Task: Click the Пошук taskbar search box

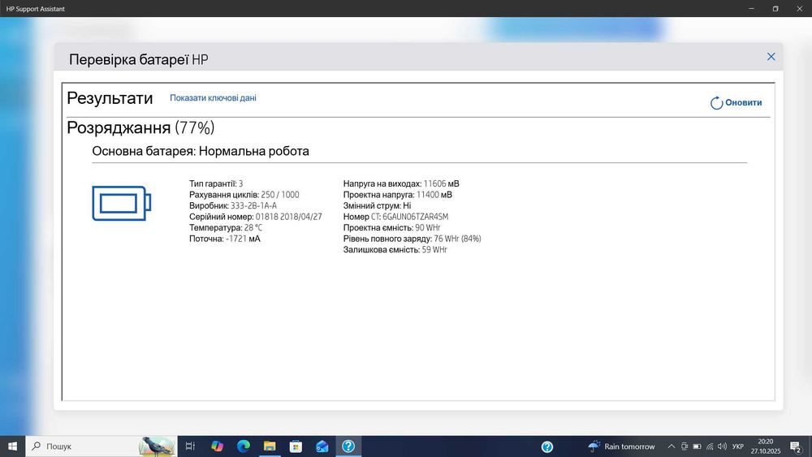Action: coord(101,446)
